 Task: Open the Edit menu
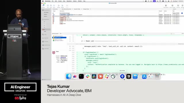pos(56,1)
